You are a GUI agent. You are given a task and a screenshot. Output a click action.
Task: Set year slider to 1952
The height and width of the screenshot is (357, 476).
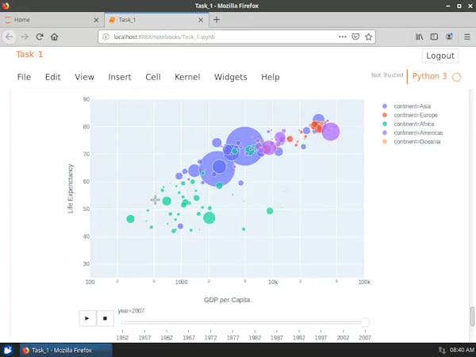pyautogui.click(x=122, y=337)
